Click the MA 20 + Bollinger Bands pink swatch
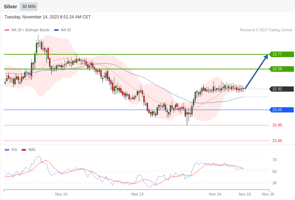 point(7,30)
